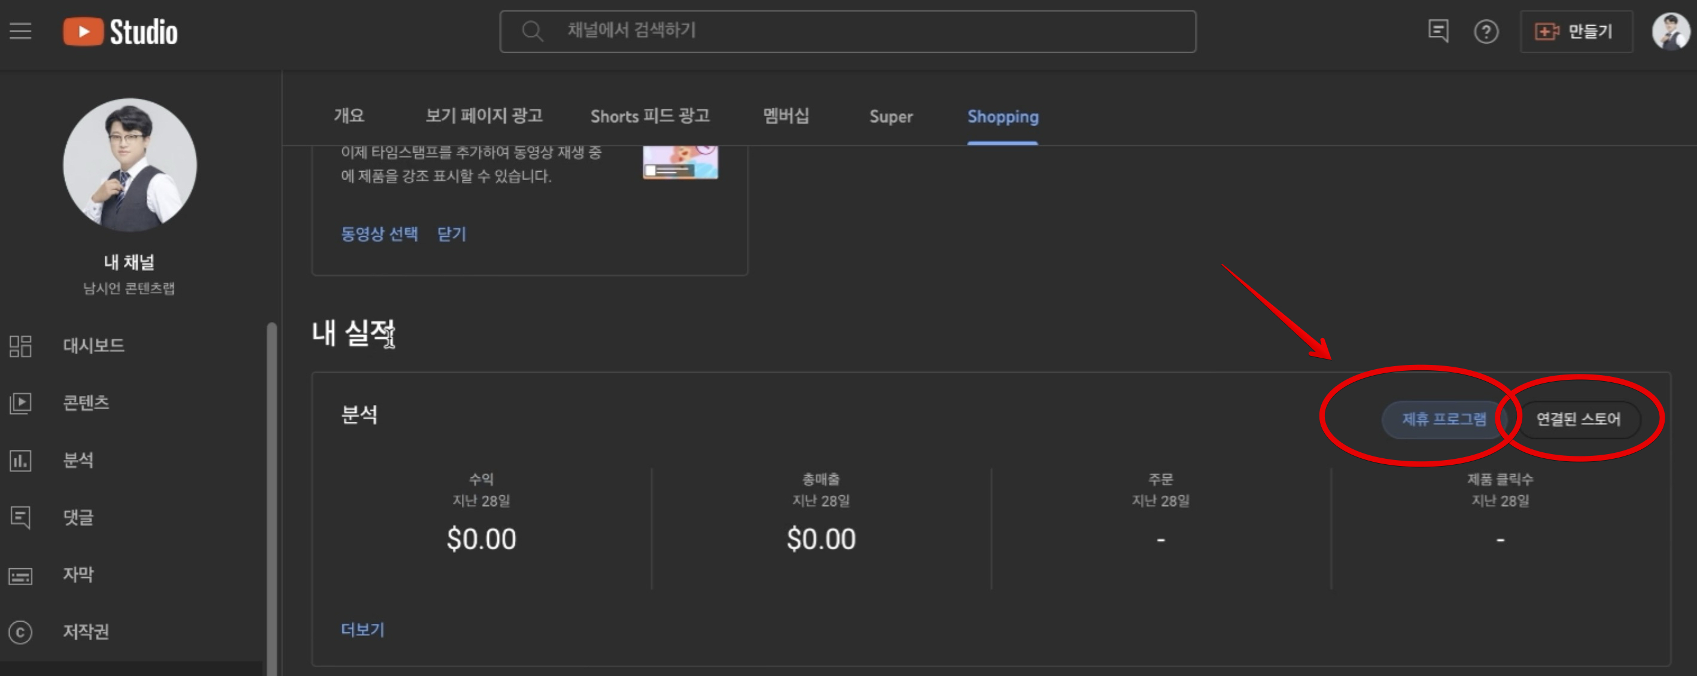Open 댓글 comments in the sidebar

coord(78,517)
